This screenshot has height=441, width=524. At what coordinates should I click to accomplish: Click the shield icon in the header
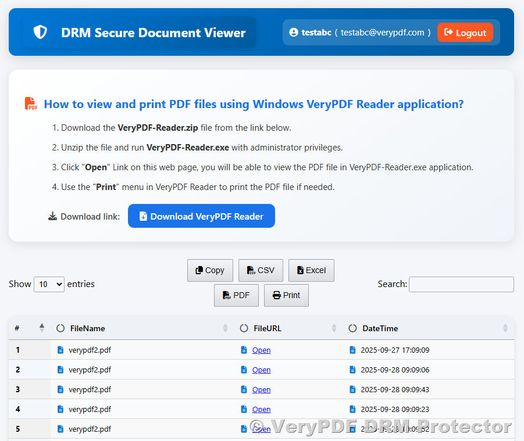click(40, 33)
